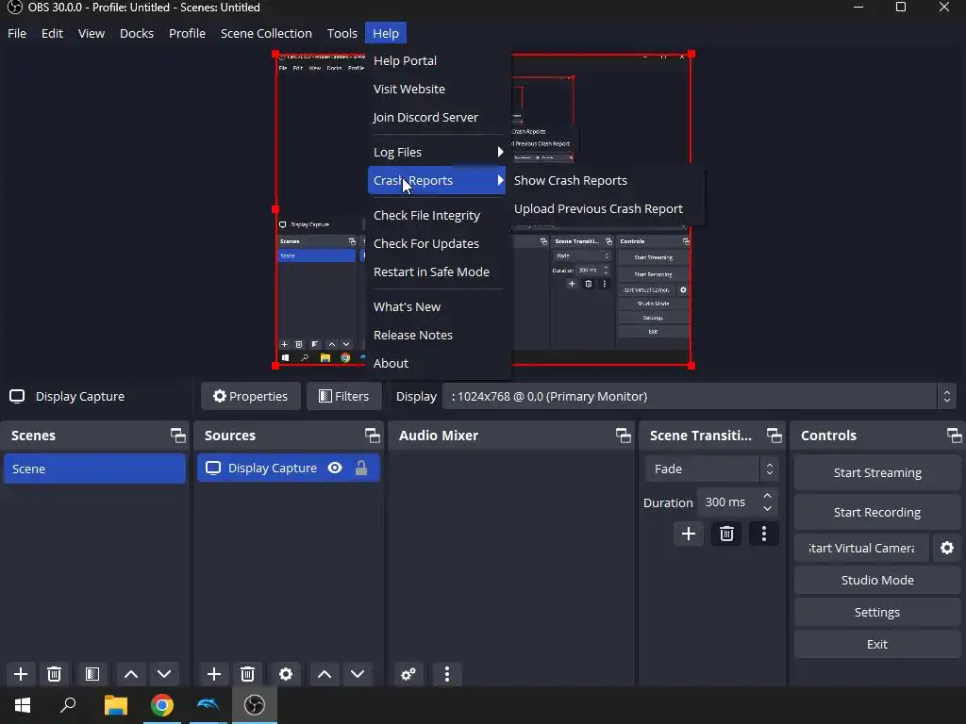Remove configurable transition with trash button

click(726, 534)
